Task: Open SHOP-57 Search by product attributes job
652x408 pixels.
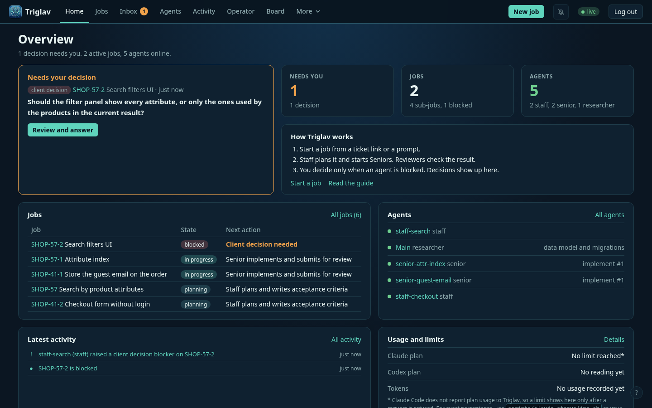Action: [87, 289]
